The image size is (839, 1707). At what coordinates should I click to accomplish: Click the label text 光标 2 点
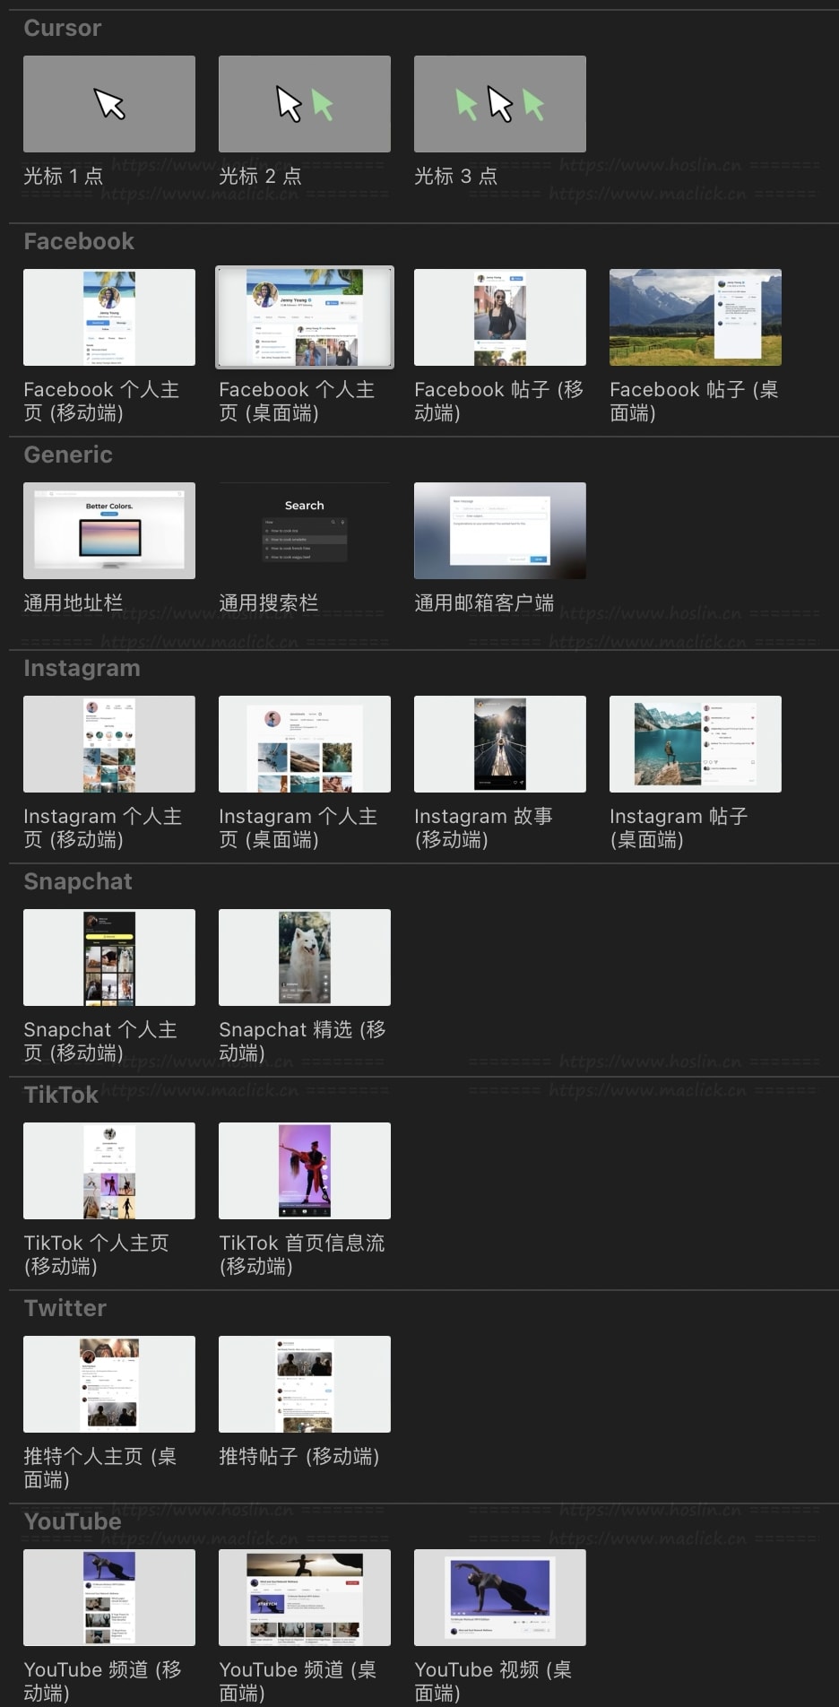point(260,176)
